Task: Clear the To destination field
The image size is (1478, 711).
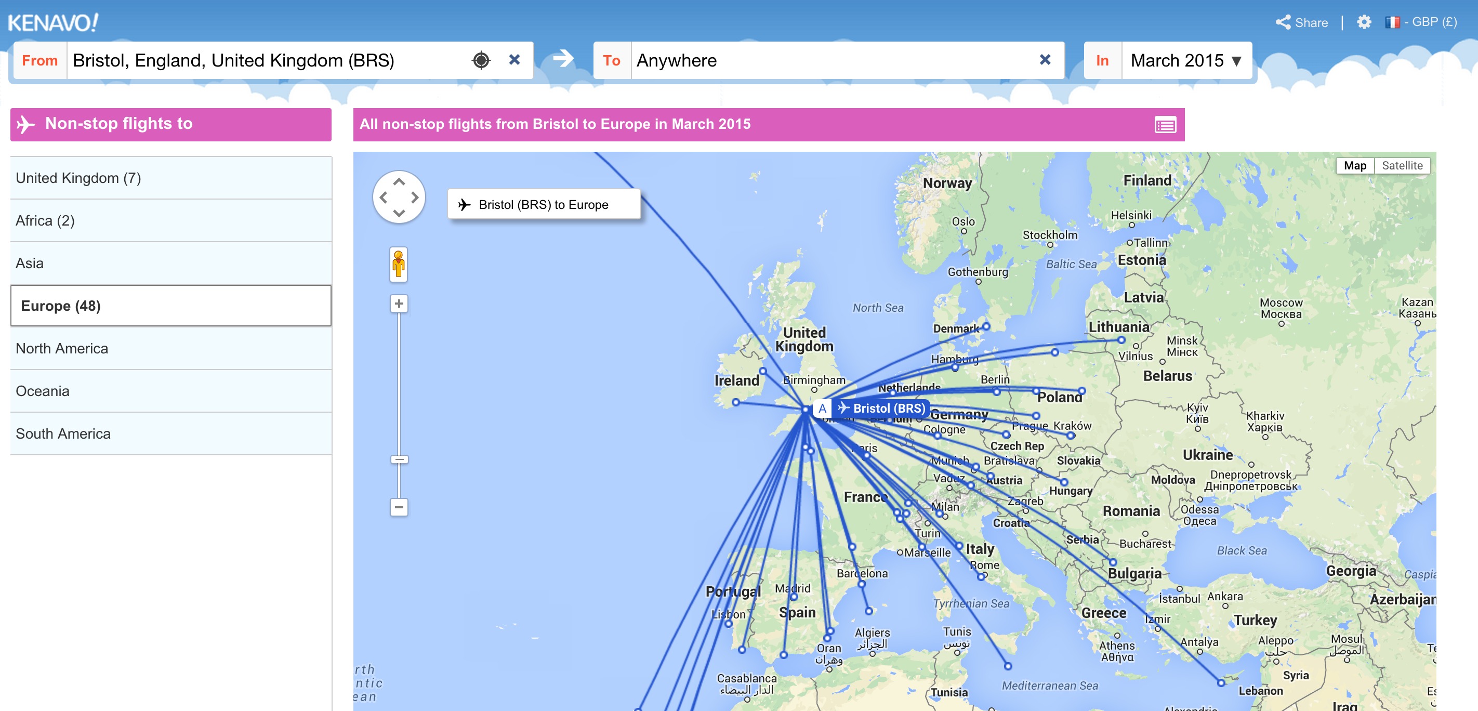Action: (x=1045, y=60)
